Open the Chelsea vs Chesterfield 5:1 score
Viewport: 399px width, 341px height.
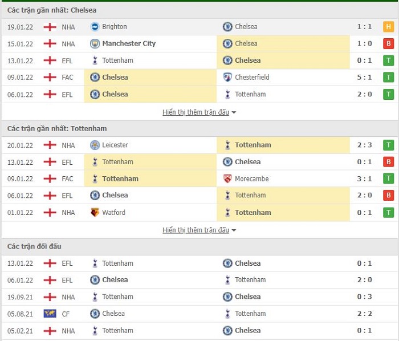point(364,77)
